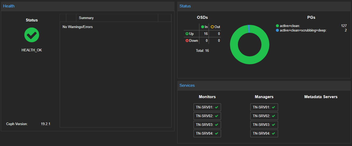Select the TN-SRV04 manager box

264,134
